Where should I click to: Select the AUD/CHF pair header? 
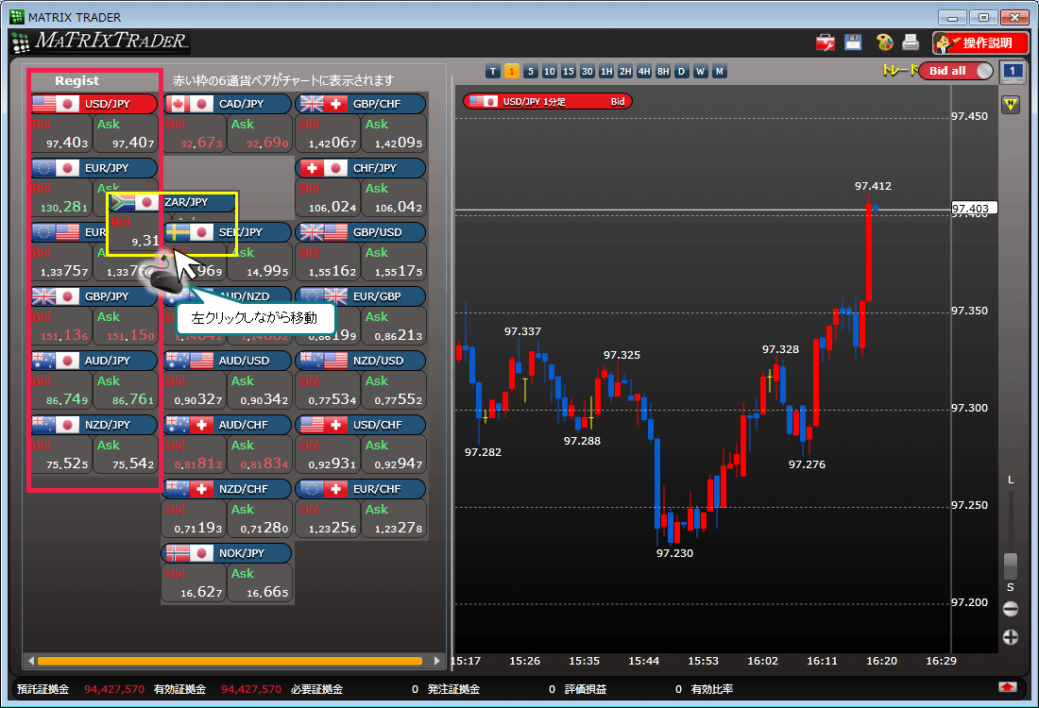[228, 425]
